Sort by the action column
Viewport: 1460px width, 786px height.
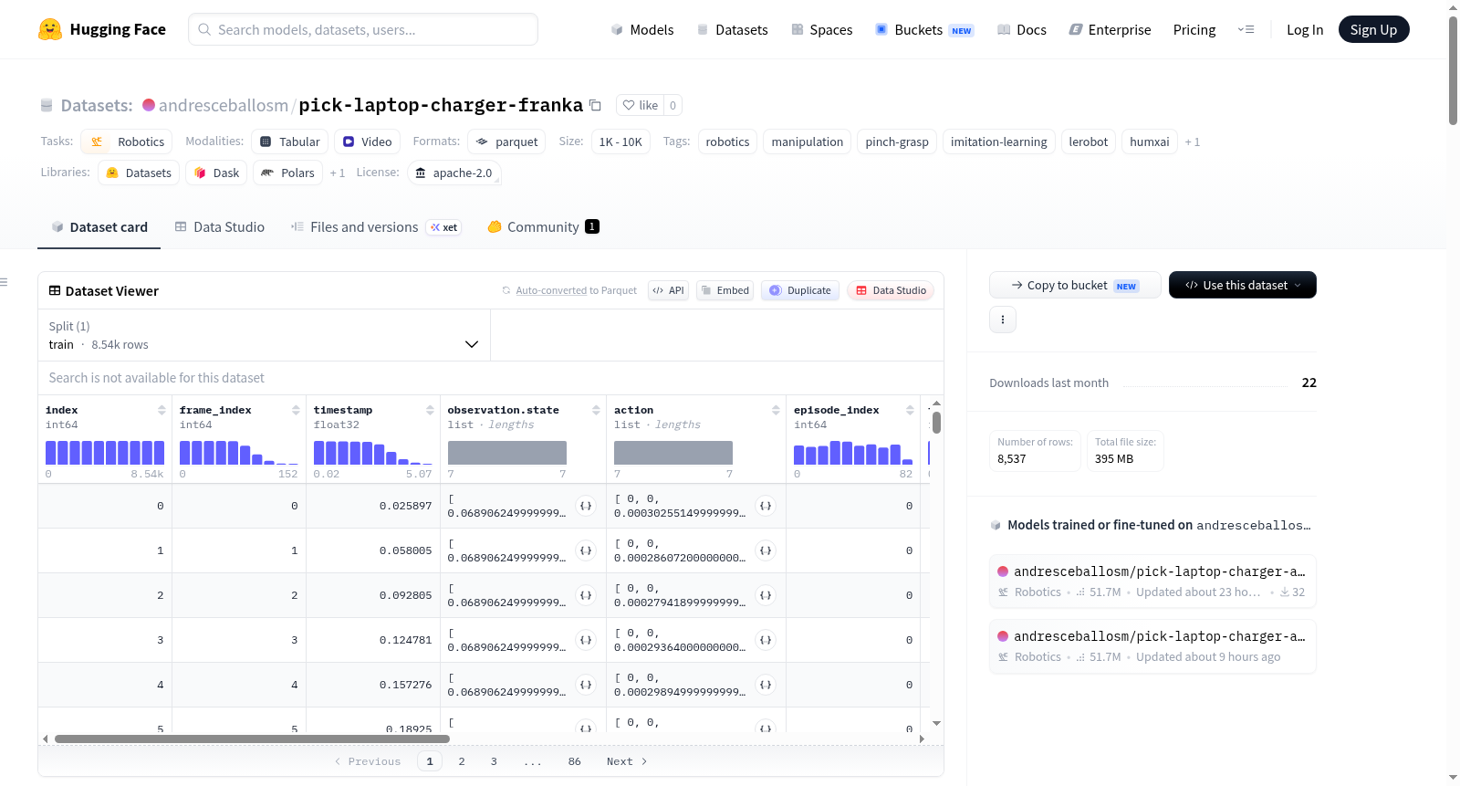pos(776,410)
